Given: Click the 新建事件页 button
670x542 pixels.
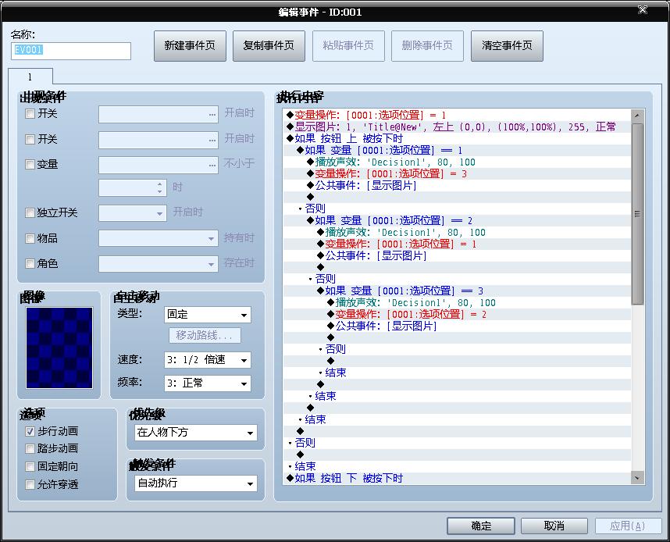Looking at the screenshot, I should [190, 46].
